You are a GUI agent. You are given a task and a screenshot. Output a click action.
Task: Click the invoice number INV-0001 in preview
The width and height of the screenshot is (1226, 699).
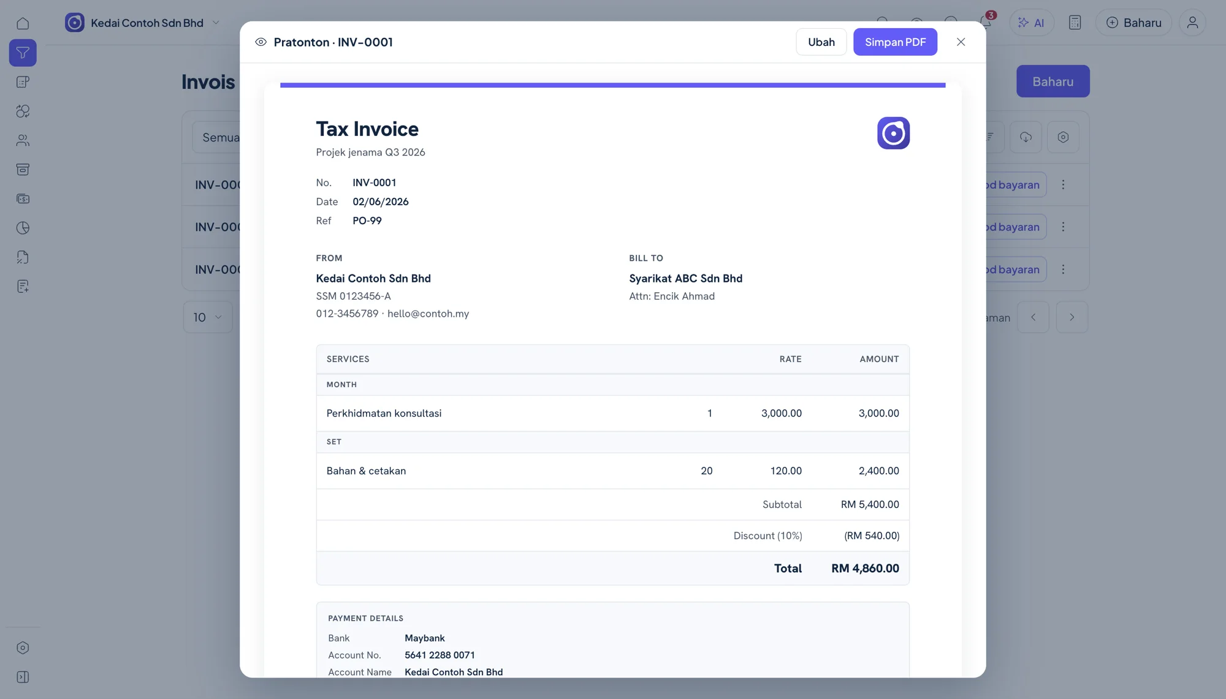click(x=374, y=183)
